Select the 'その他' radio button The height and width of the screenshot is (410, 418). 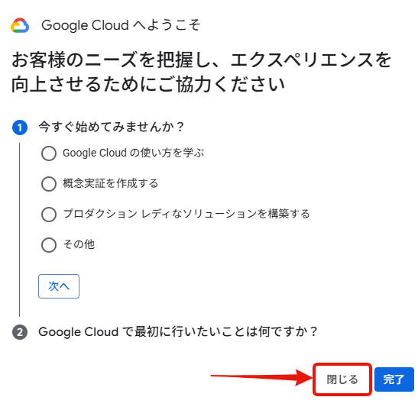49,245
